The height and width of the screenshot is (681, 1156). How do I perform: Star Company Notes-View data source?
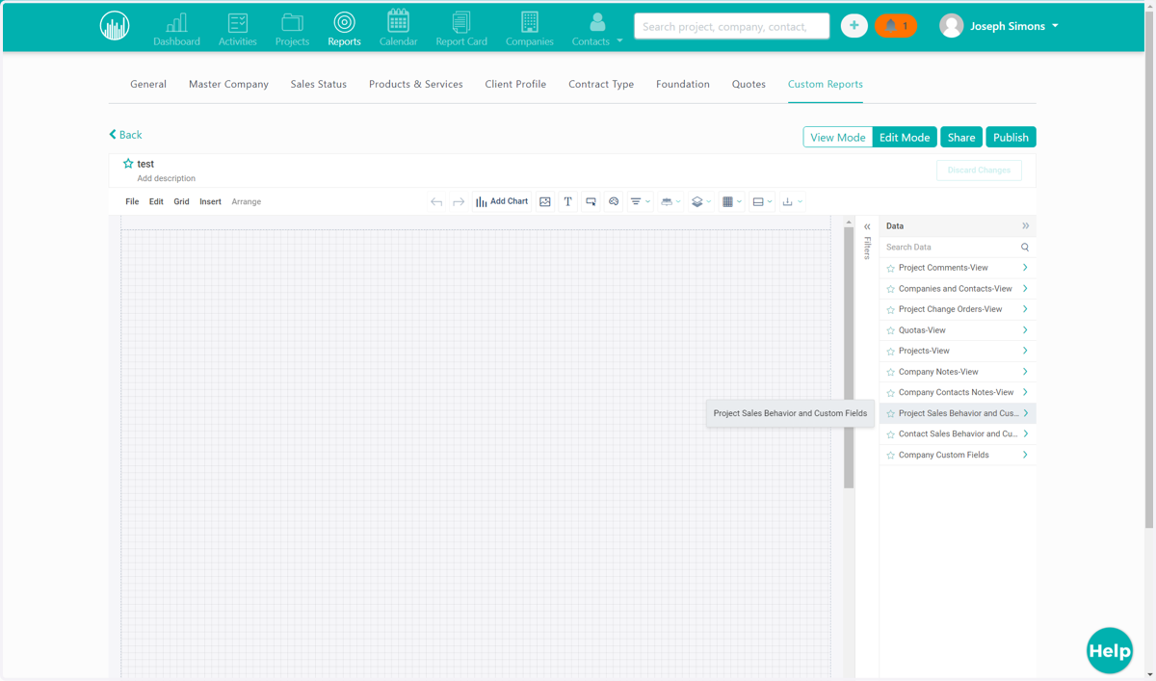pyautogui.click(x=890, y=372)
